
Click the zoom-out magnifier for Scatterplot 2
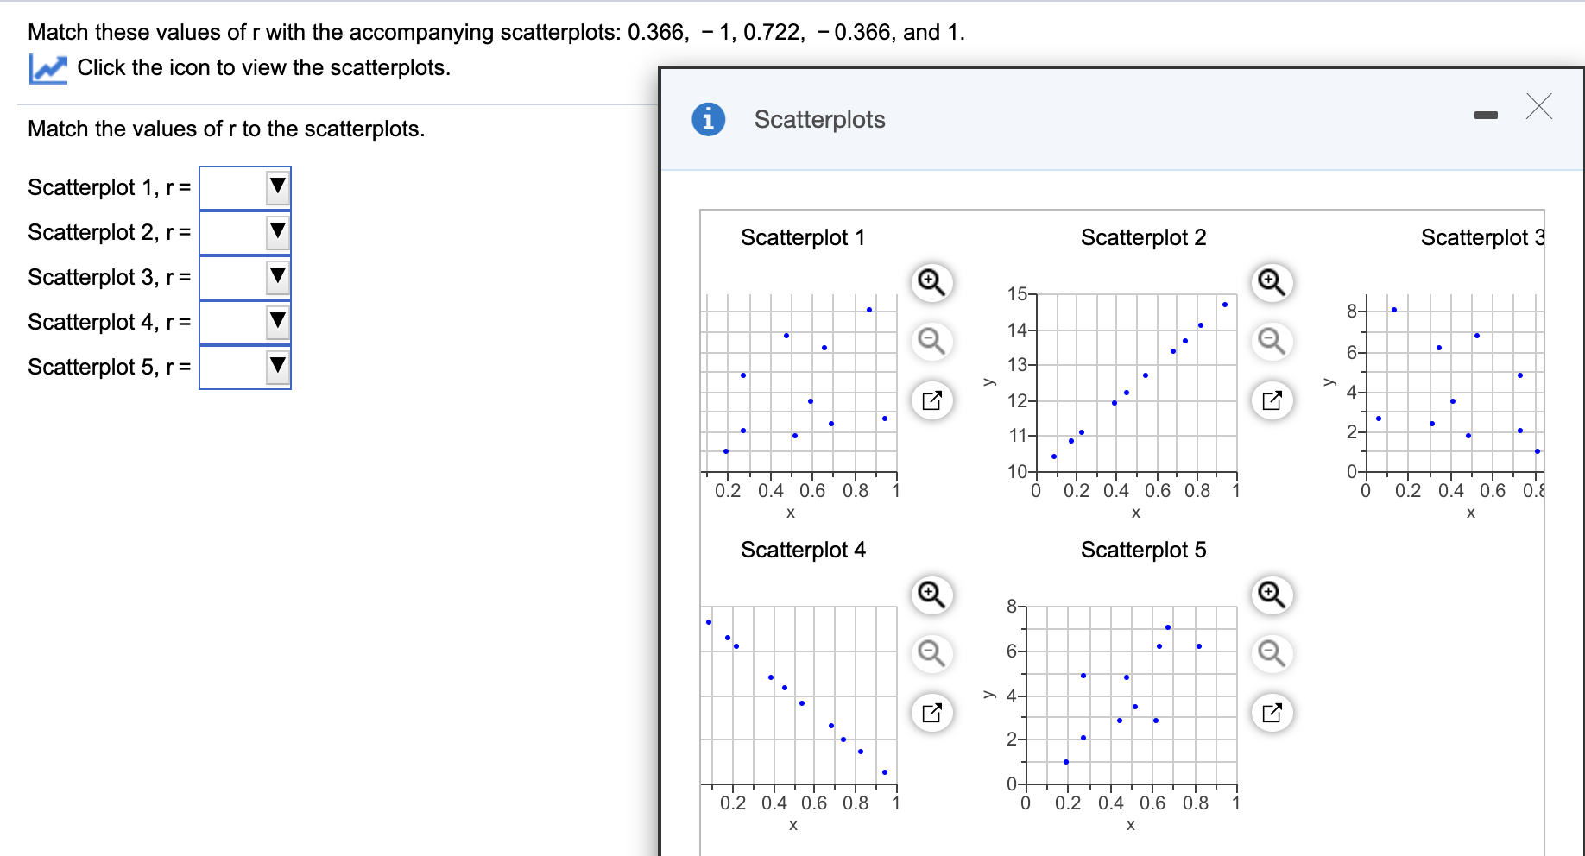click(1271, 342)
